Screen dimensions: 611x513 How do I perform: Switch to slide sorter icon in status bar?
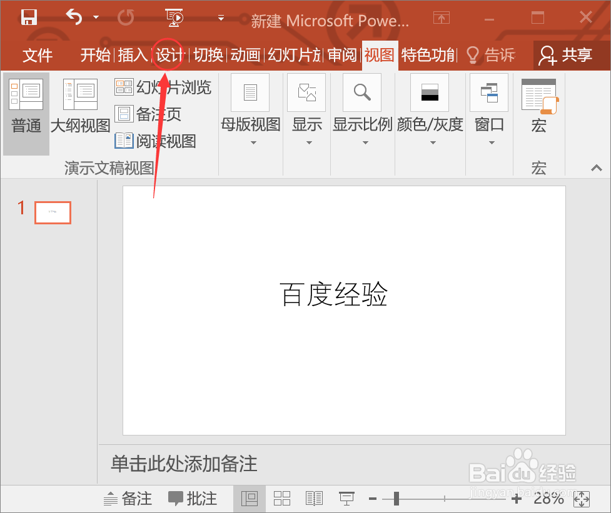[281, 499]
